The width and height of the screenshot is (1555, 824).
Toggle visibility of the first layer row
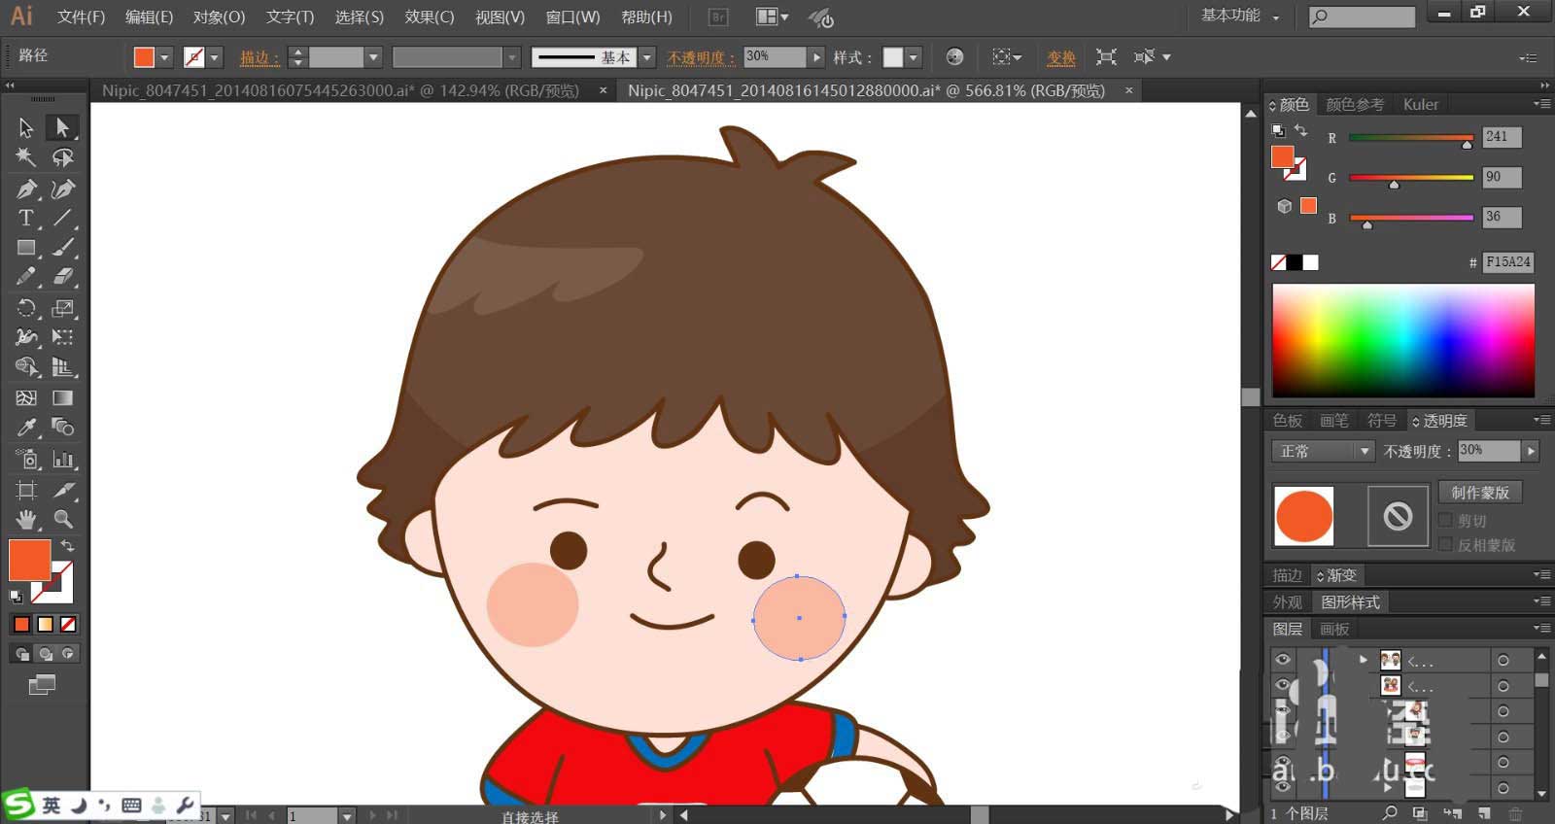[1283, 661]
